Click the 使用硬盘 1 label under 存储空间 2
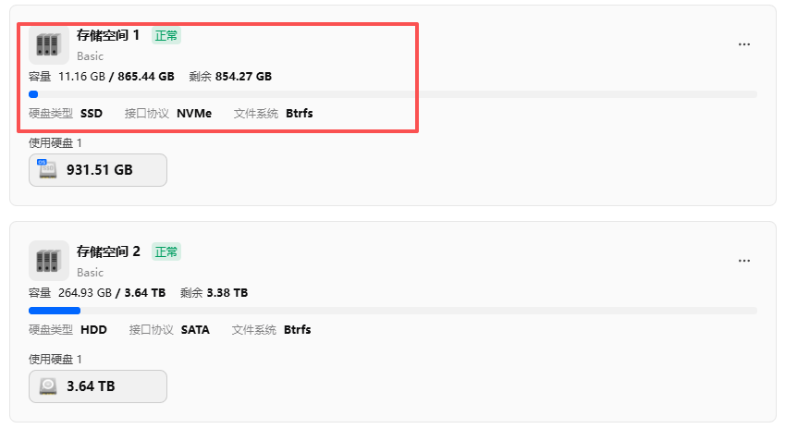The width and height of the screenshot is (785, 441). [55, 359]
